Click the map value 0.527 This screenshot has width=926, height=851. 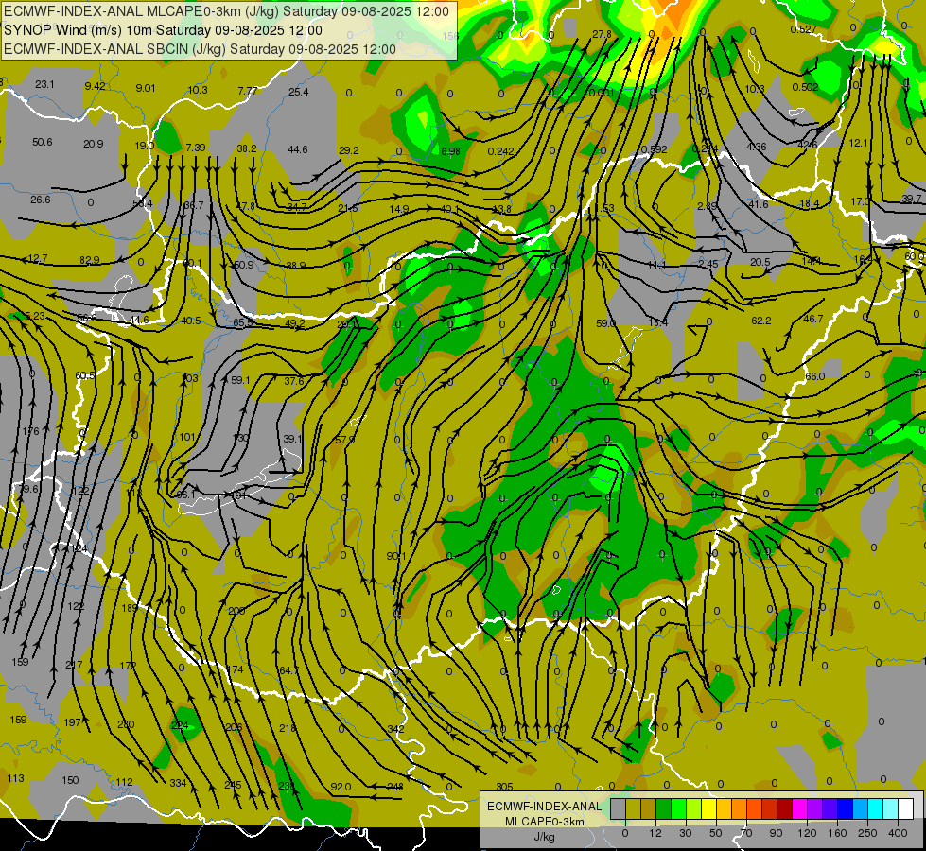point(803,29)
